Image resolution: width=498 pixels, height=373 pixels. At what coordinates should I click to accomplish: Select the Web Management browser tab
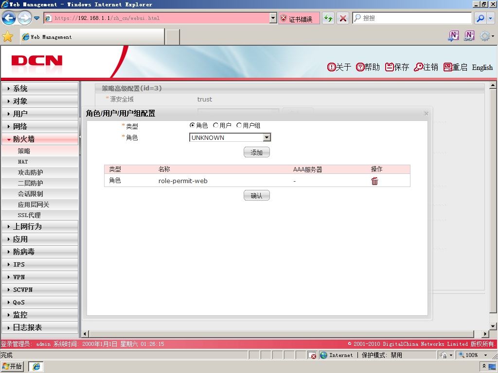(x=92, y=37)
